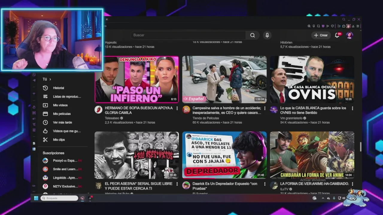The width and height of the screenshot is (383, 215).
Task: Open Historias del Buho channel avatar
Action: click(x=98, y=185)
